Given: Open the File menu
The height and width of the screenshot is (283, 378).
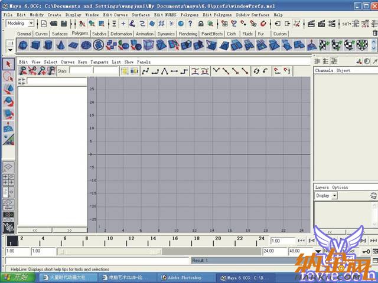Looking at the screenshot, I should point(8,15).
